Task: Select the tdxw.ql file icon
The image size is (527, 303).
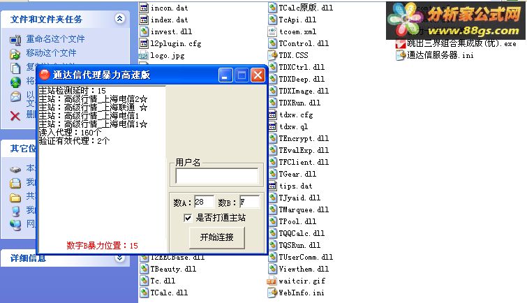Action: (x=273, y=126)
